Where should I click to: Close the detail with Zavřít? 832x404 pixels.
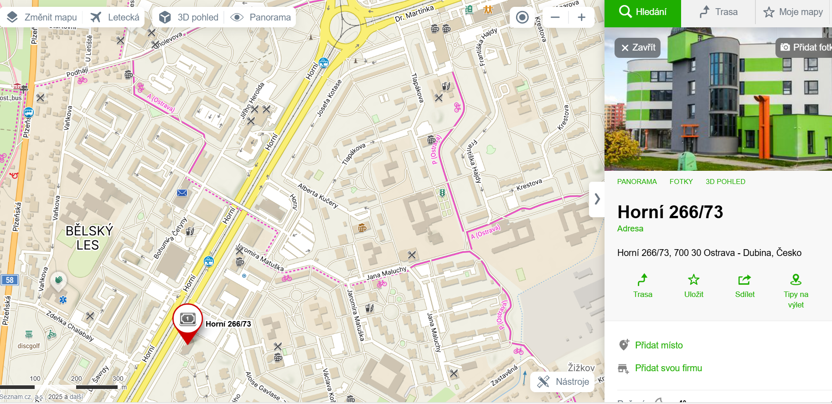pyautogui.click(x=637, y=47)
